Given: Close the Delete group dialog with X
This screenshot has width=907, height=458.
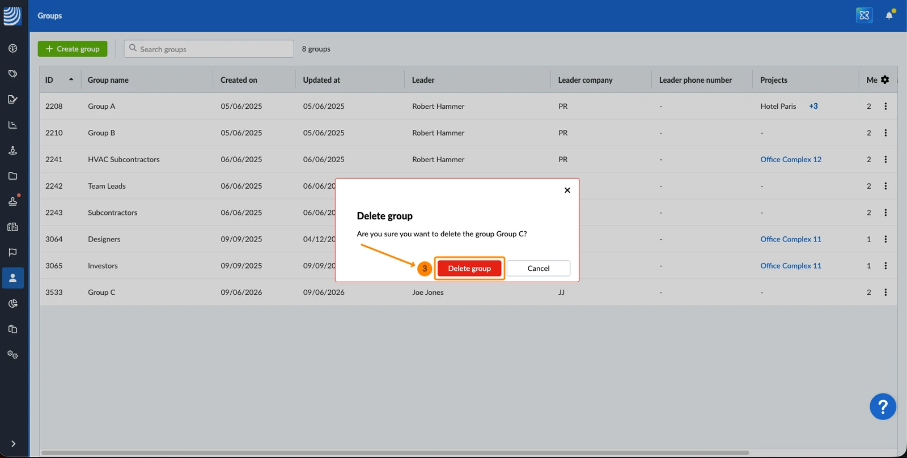Looking at the screenshot, I should coord(567,190).
